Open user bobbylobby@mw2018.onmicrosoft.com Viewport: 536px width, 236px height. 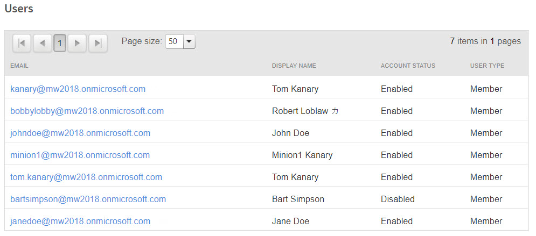coord(87,111)
